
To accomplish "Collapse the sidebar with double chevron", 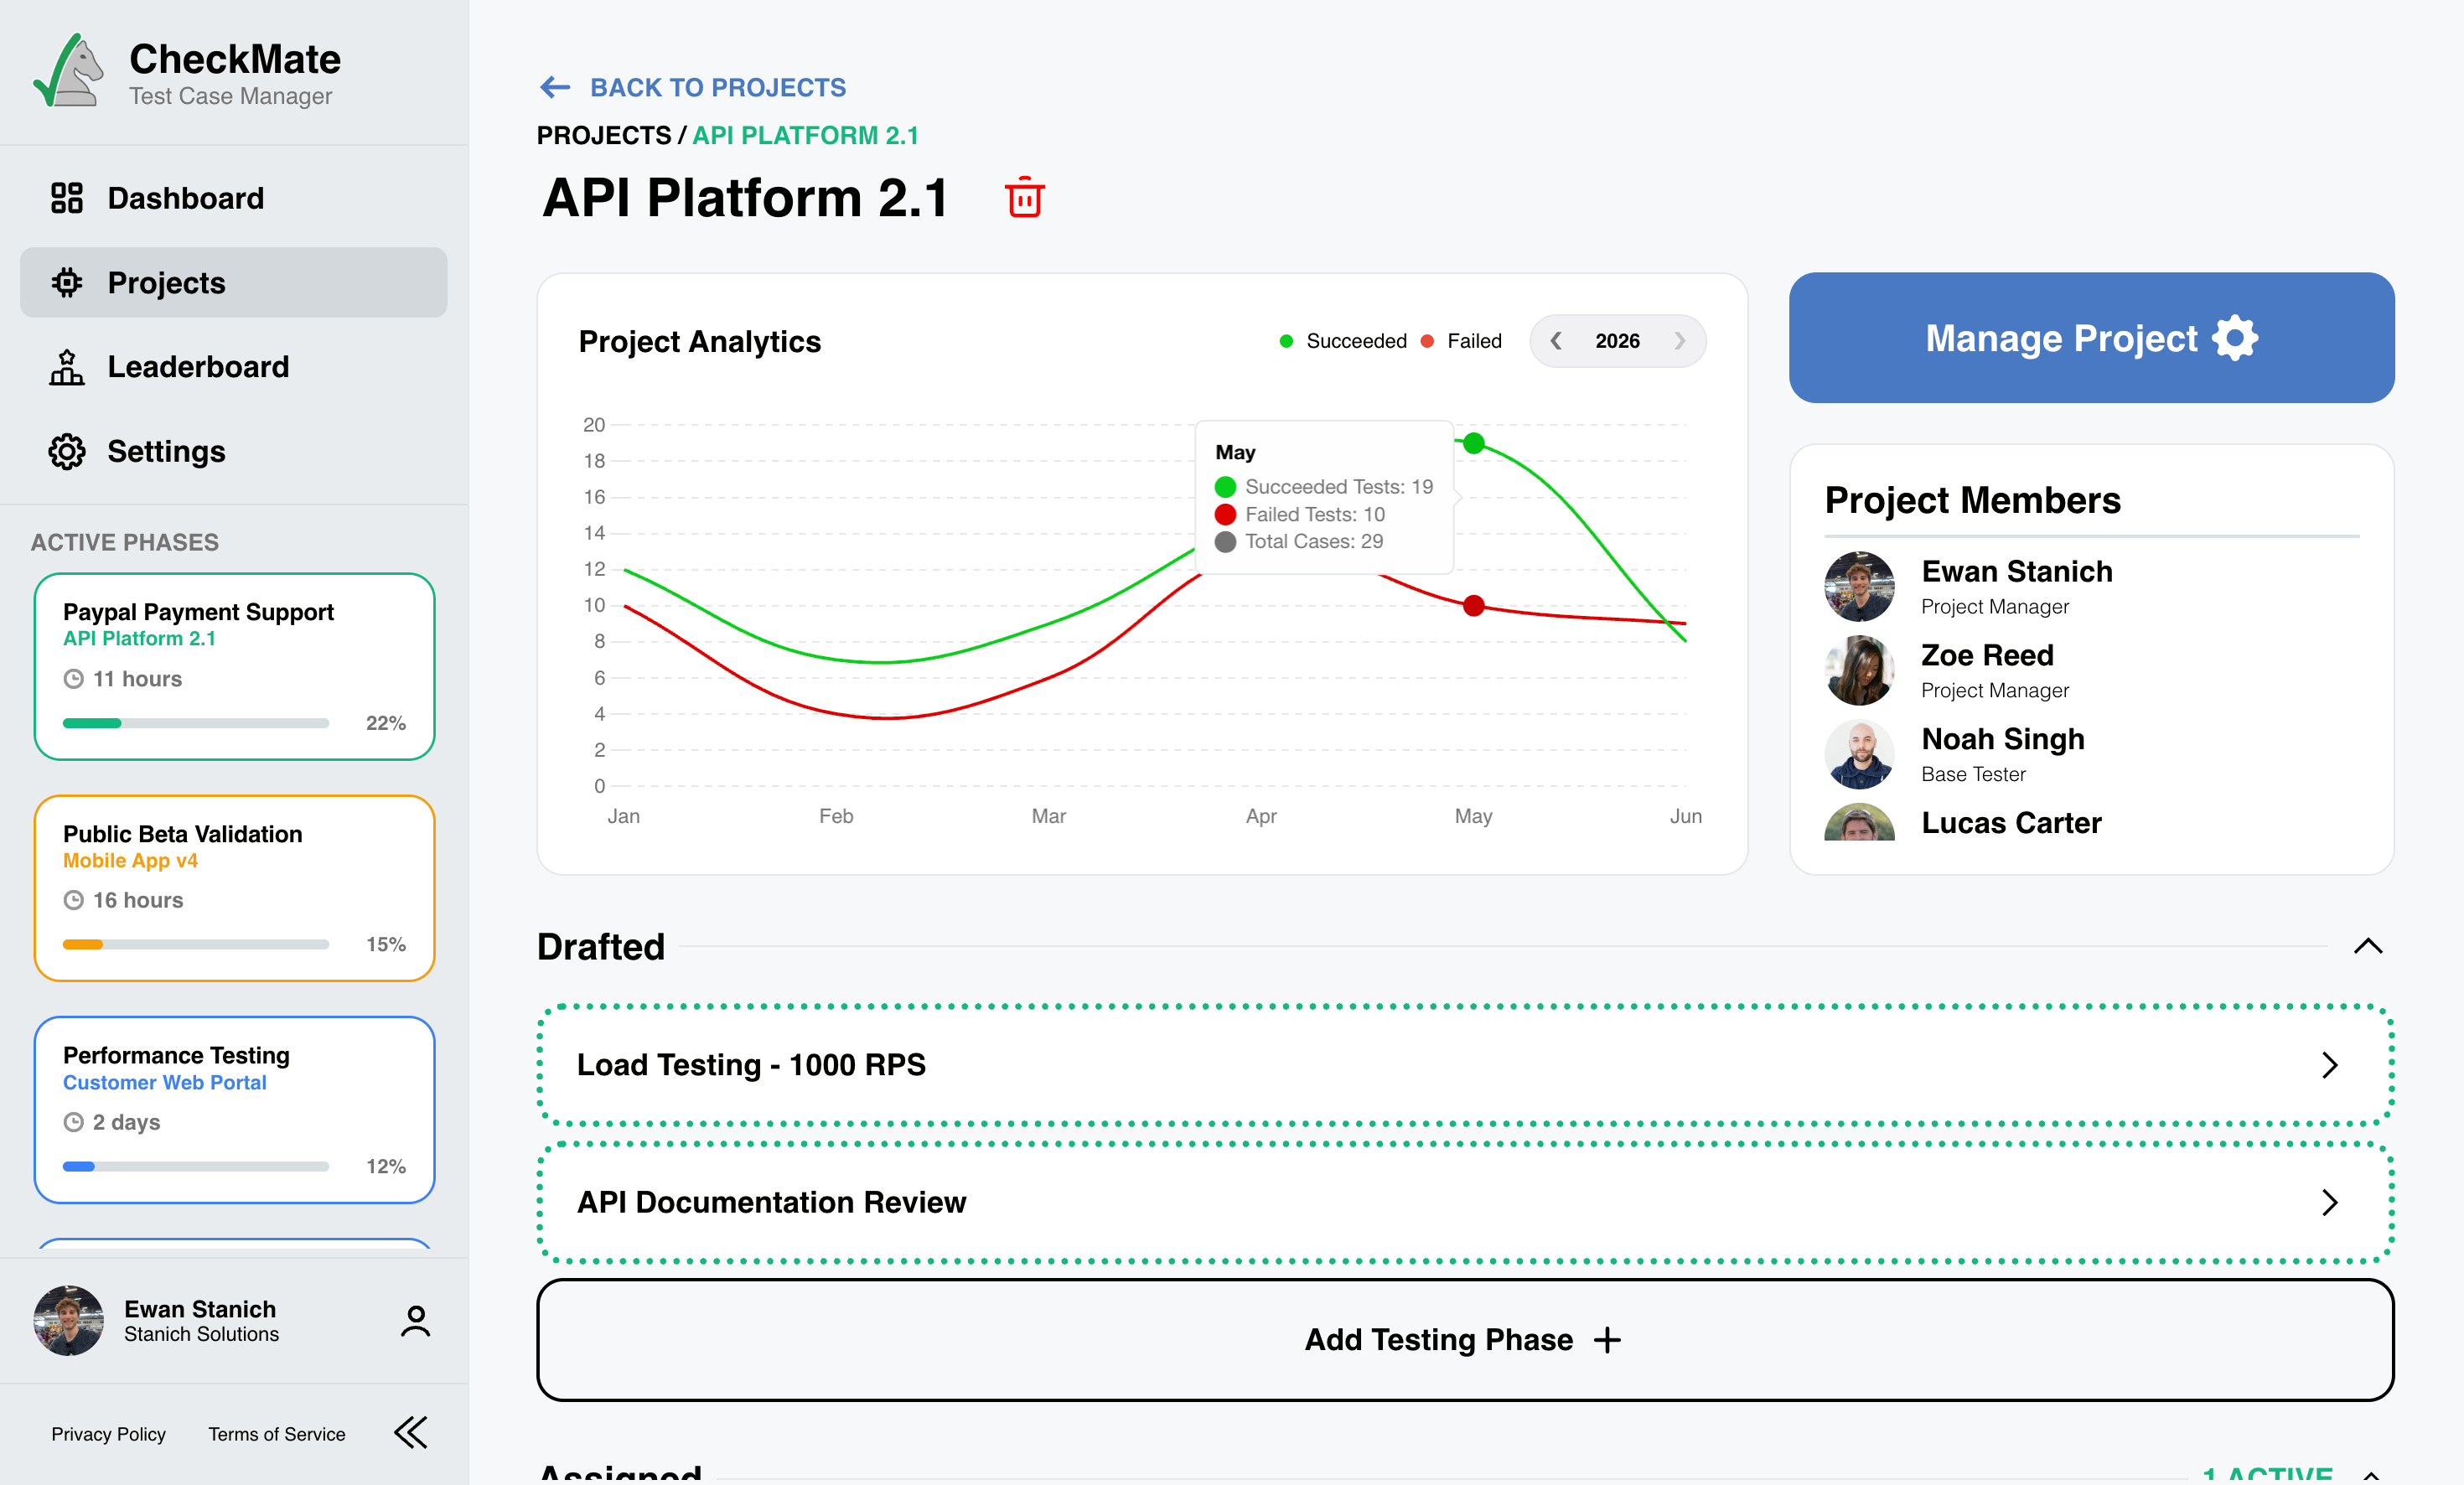I will (x=410, y=1432).
